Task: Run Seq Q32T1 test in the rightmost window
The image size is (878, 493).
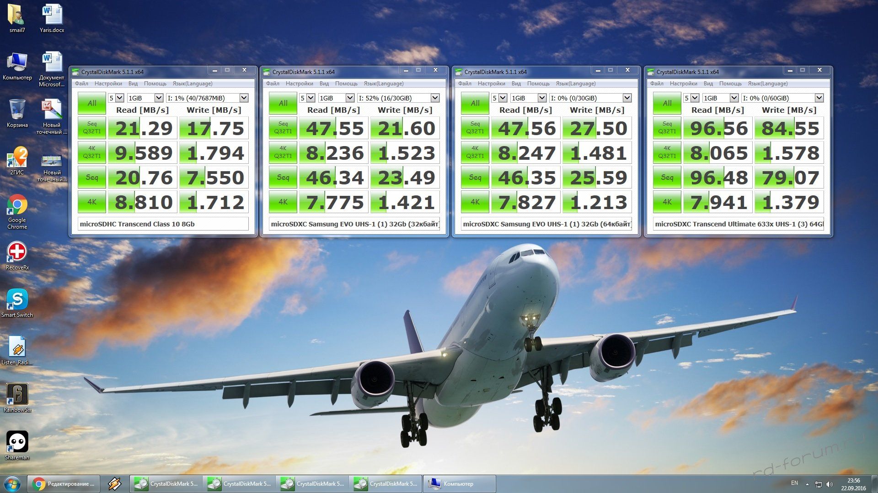Action: [x=667, y=128]
